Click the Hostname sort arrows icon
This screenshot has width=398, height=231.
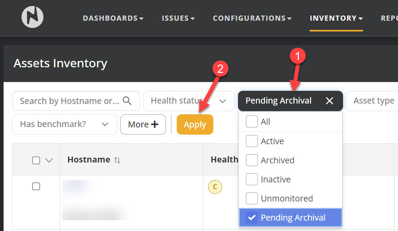click(x=117, y=160)
